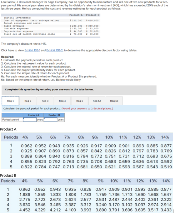Screen dimensions: 175x213
Task: Select the Req 6B tab
Action: tap(114, 101)
